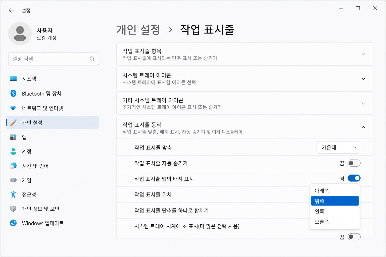
Task: Choose 오른쪽 from the position menu
Action: 335,222
